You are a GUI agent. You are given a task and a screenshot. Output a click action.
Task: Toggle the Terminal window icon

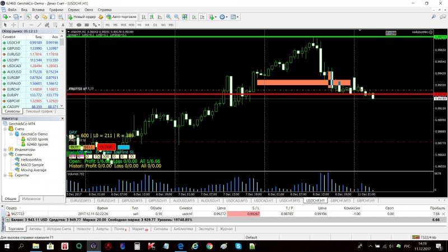[53, 17]
